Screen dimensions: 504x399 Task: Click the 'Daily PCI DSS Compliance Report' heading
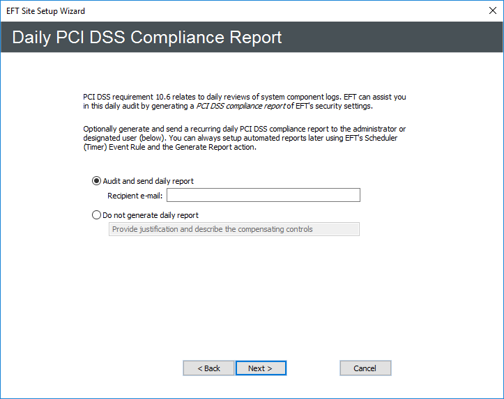pos(147,38)
